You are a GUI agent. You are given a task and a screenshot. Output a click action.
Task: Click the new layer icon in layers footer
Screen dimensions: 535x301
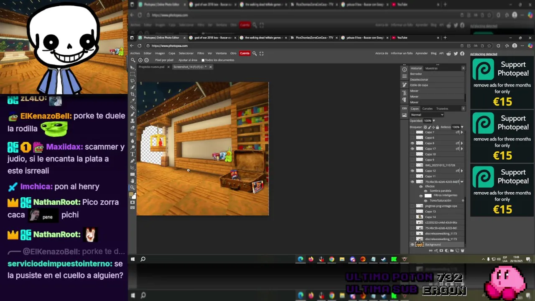[x=457, y=251]
